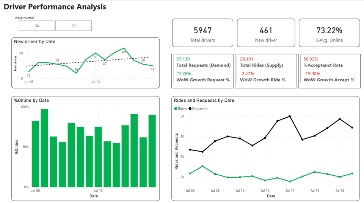This screenshot has width=364, height=203.
Task: Click the peak point labeled 60 in New driver chart
Action: click(x=124, y=48)
